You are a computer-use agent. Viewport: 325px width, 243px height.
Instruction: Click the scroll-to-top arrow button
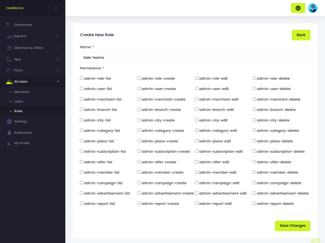point(316,241)
